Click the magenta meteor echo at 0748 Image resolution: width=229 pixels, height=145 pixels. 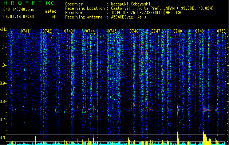pyautogui.click(x=178, y=110)
